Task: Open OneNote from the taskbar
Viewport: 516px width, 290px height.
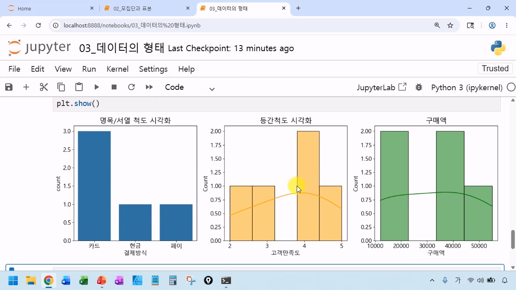Action: pos(119,280)
